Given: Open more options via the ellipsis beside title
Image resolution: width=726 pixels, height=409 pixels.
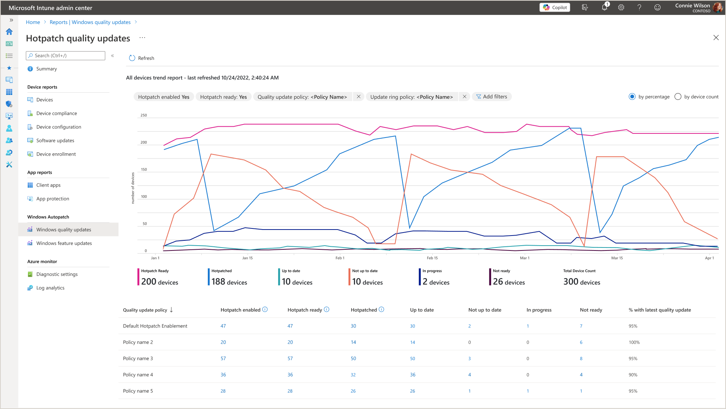Looking at the screenshot, I should tap(142, 38).
